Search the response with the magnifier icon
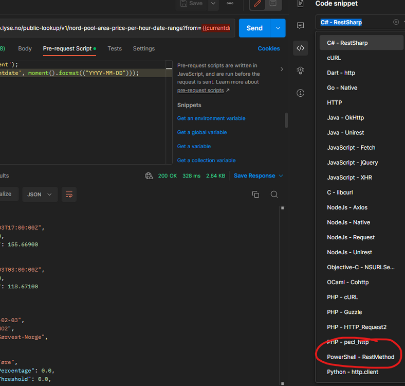This screenshot has width=405, height=386. click(274, 195)
